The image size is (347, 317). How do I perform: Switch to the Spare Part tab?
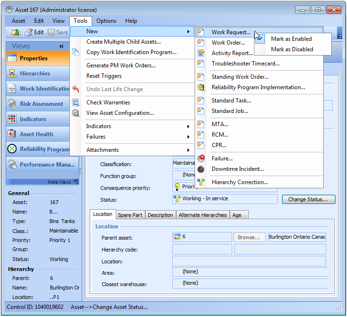pyautogui.click(x=130, y=215)
